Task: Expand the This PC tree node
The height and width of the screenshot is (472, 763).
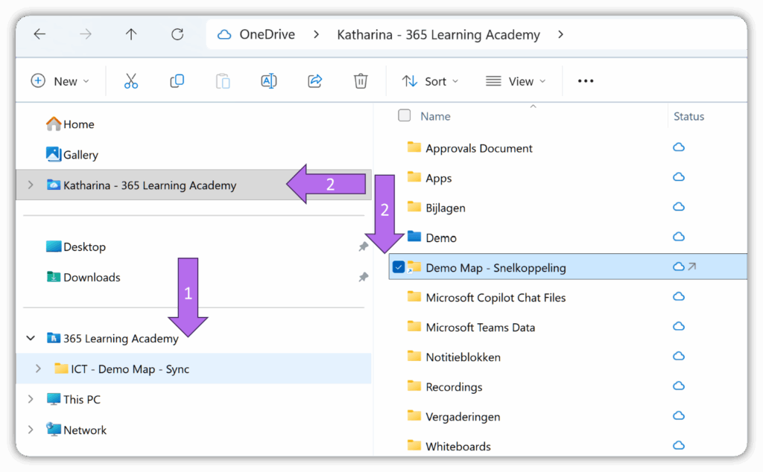Action: [31, 399]
